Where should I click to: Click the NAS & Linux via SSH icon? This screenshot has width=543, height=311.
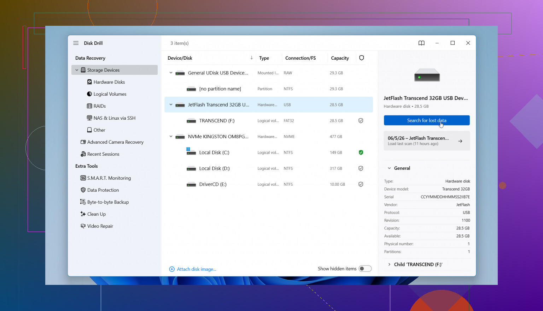89,118
